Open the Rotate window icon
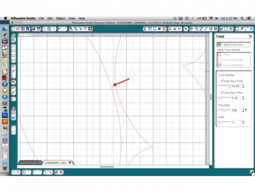The height and width of the screenshot is (192, 255). click(x=196, y=29)
